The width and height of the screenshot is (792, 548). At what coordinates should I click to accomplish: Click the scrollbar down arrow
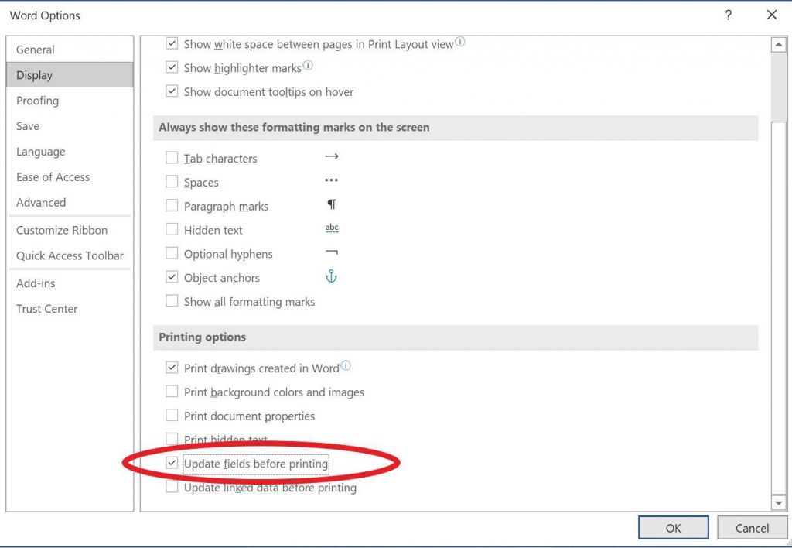click(x=780, y=502)
